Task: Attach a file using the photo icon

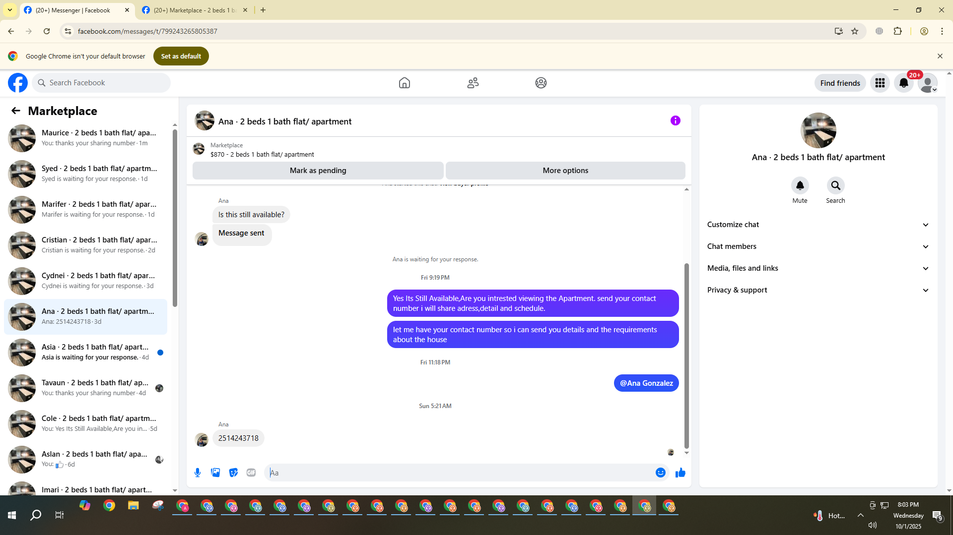Action: coord(215,473)
